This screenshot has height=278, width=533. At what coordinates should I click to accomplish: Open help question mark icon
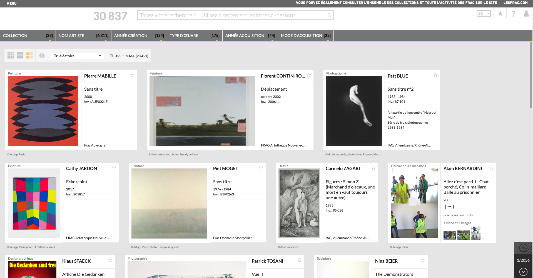click(x=513, y=14)
